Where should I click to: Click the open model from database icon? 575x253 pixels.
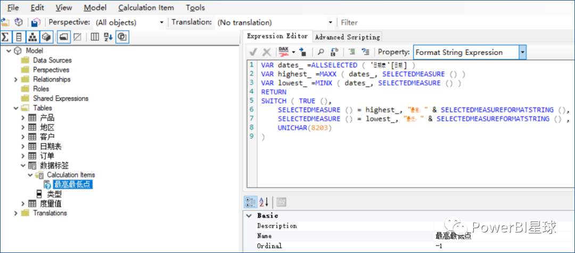[x=18, y=22]
